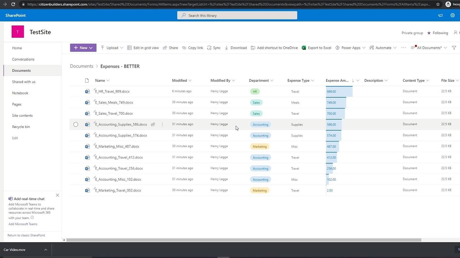This screenshot has height=258, width=460.
Task: Open the New button dropdown
Action: click(83, 48)
